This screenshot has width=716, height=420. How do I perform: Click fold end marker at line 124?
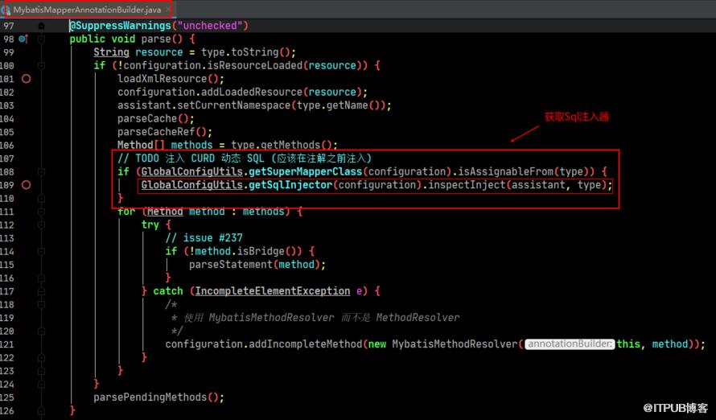click(42, 384)
